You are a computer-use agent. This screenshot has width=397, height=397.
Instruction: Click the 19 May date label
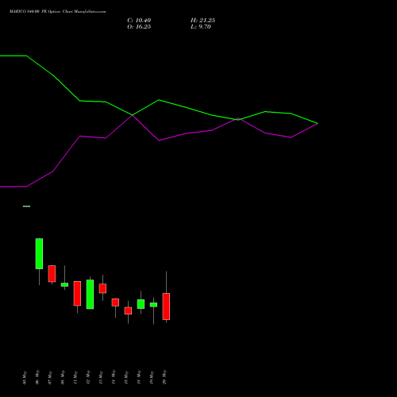(x=152, y=377)
